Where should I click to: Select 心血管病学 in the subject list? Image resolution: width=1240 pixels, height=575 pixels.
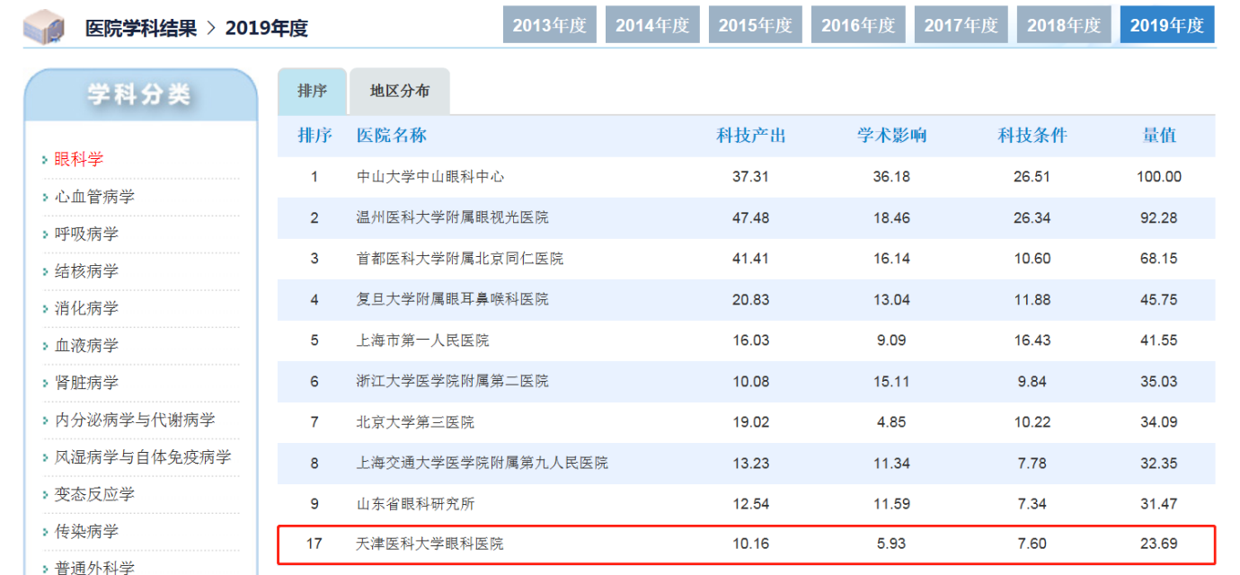point(94,196)
